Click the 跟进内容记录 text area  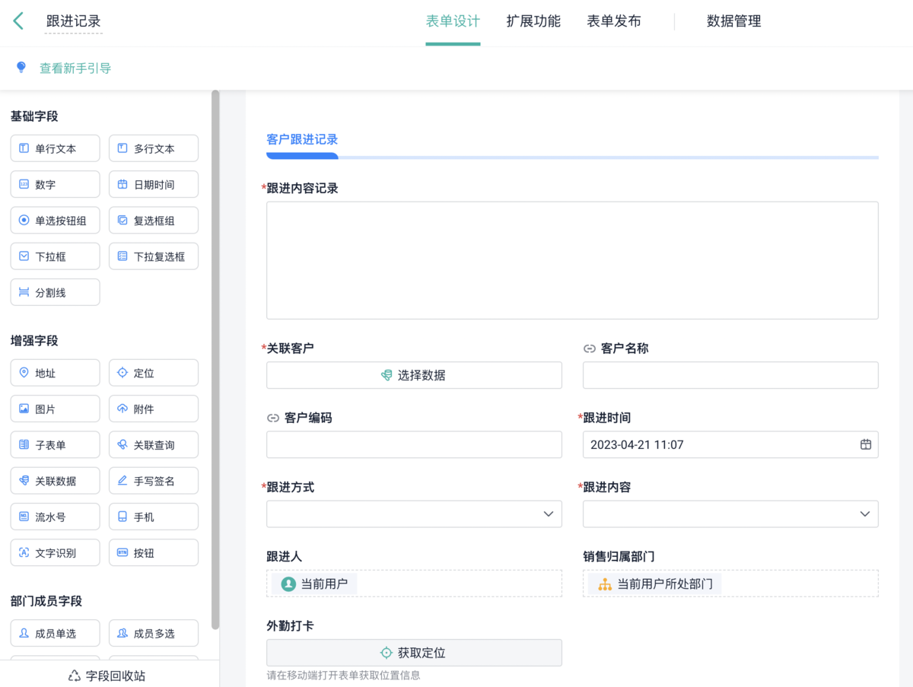click(x=572, y=260)
